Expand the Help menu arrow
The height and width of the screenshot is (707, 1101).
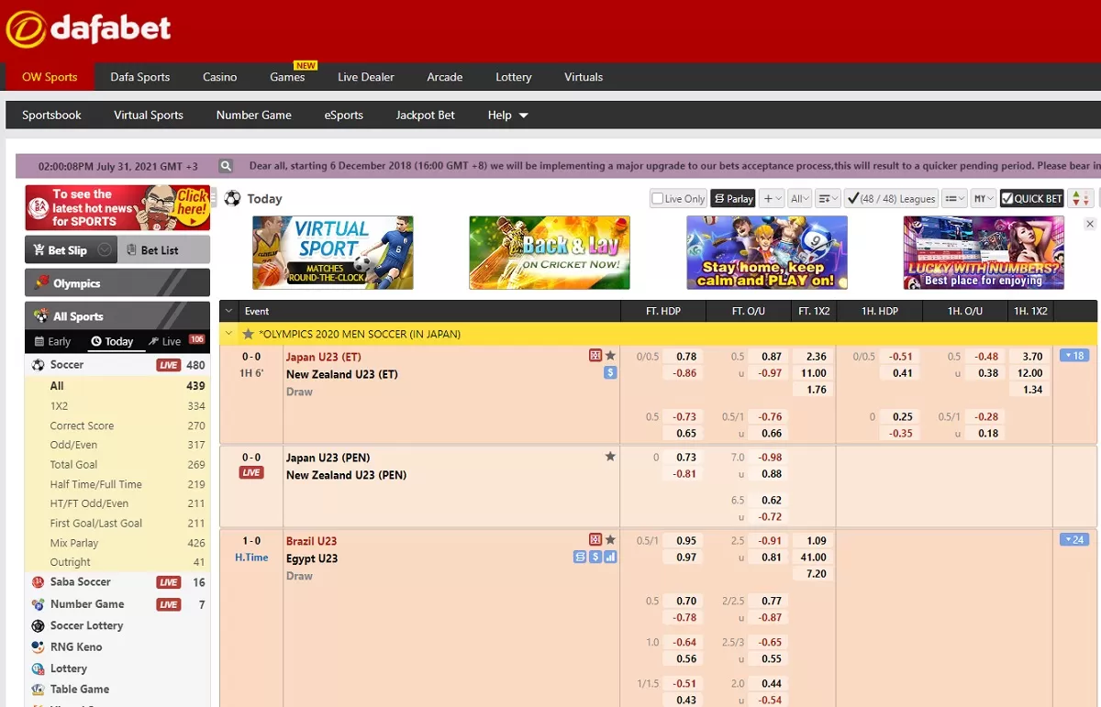click(524, 116)
